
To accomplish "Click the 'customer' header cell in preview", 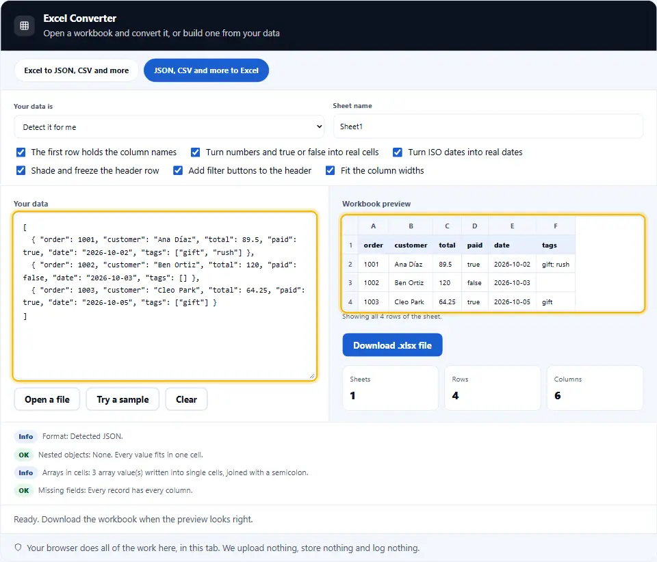I will (411, 245).
